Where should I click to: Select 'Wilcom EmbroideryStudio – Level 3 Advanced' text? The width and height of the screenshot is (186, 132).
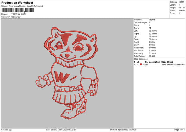coord(22,6)
